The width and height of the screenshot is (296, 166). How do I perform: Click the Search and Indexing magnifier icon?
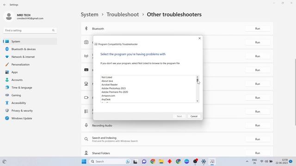click(x=86, y=139)
